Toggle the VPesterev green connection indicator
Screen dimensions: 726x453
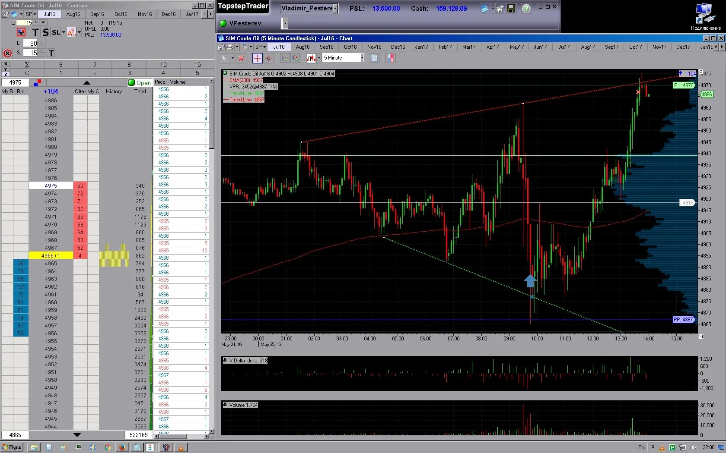click(223, 23)
